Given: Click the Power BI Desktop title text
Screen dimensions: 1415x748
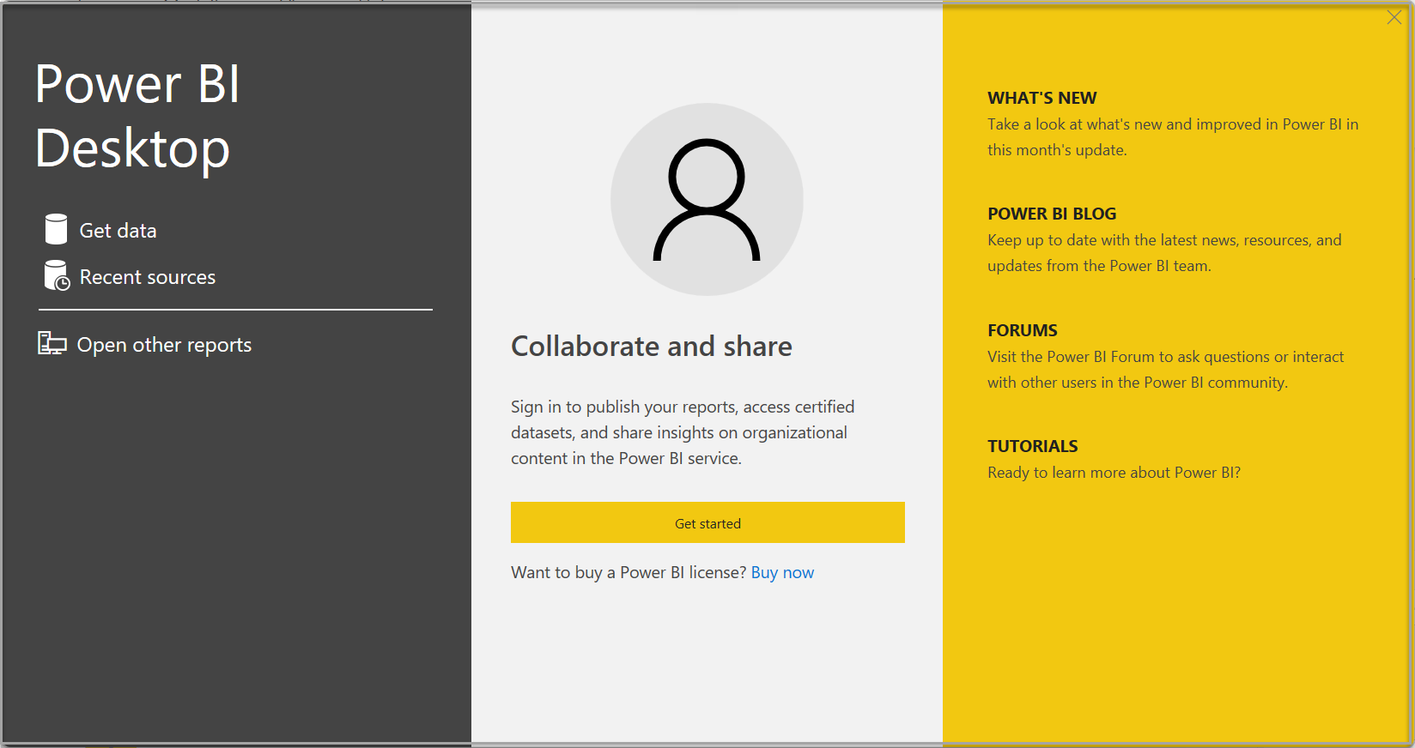Looking at the screenshot, I should [x=137, y=116].
